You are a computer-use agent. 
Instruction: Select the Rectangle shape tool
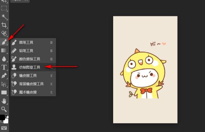pos(4,93)
